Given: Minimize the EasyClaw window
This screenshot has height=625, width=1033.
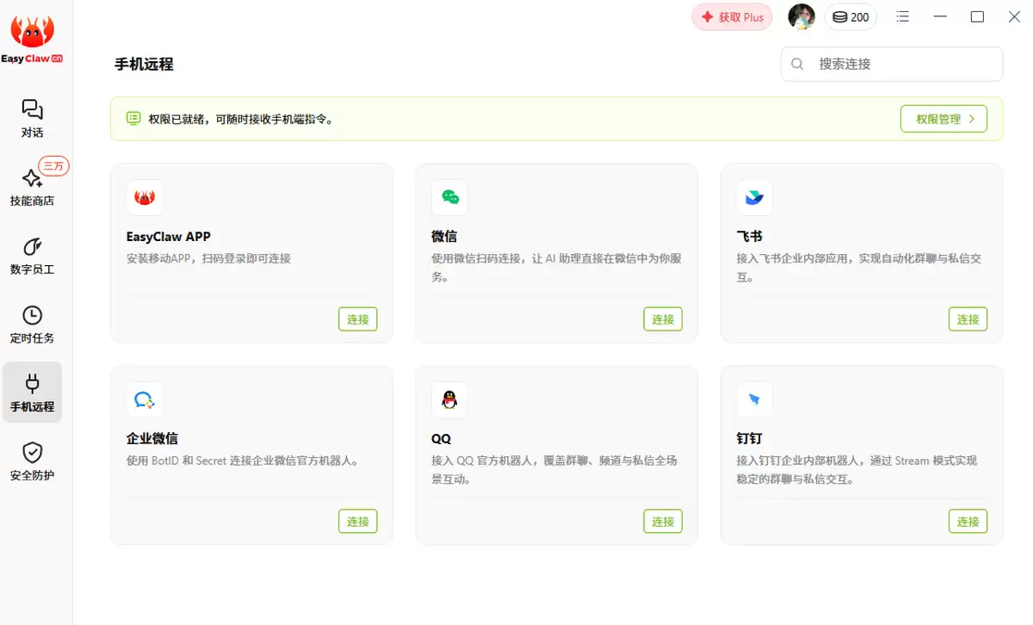Looking at the screenshot, I should 940,16.
